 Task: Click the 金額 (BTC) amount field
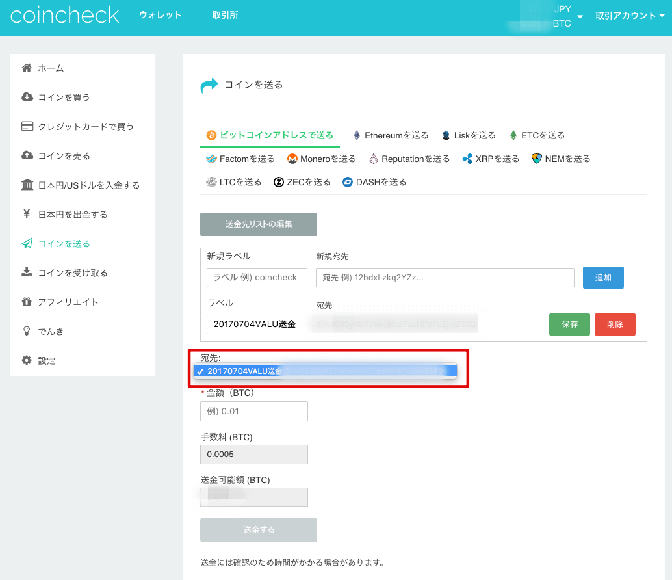coord(253,411)
